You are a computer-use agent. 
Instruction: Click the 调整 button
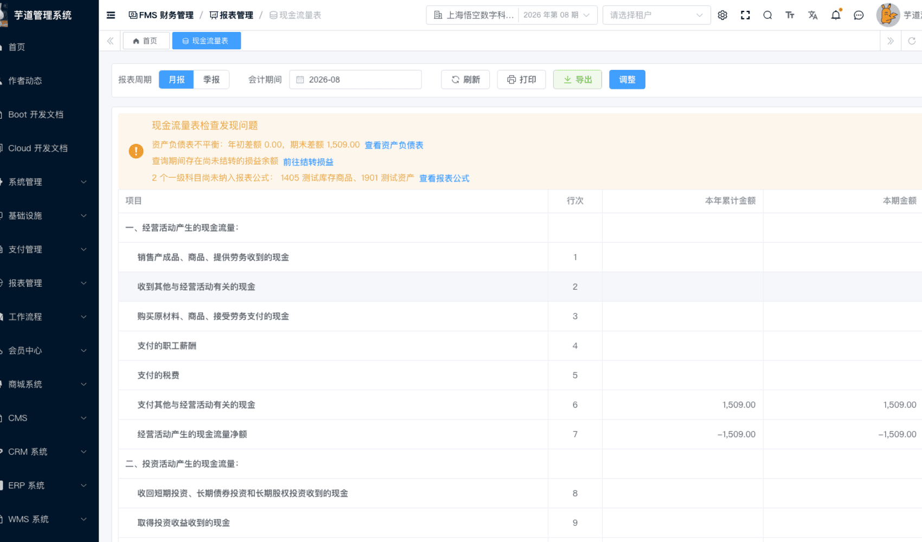pos(627,80)
